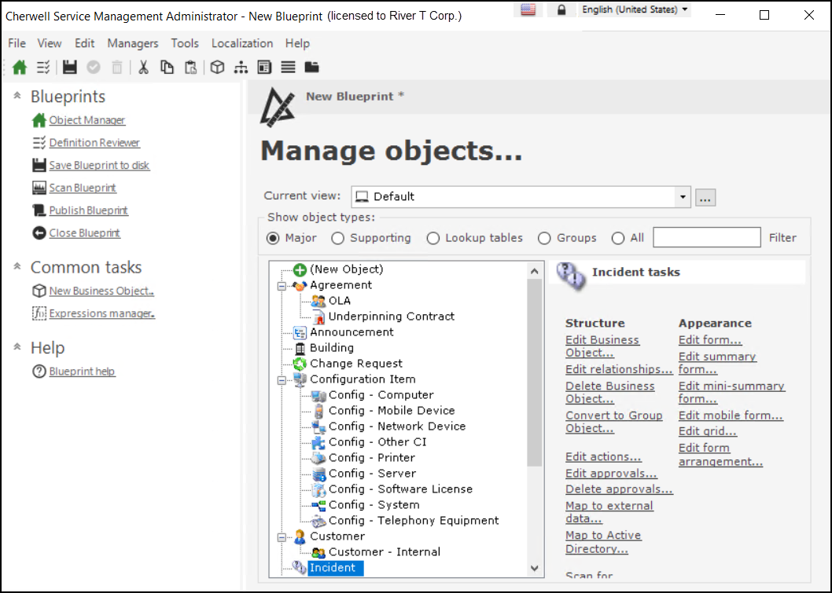Open the Tools menu
Screen dimensions: 832x593
[x=185, y=43]
